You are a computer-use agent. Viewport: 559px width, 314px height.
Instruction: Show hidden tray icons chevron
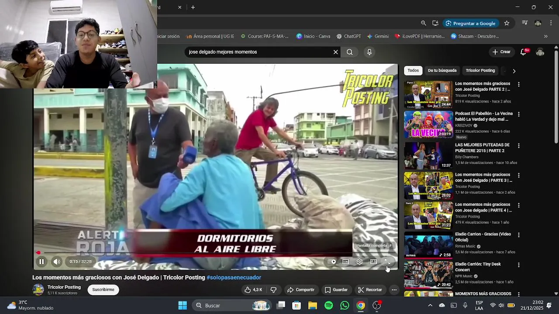(x=430, y=305)
